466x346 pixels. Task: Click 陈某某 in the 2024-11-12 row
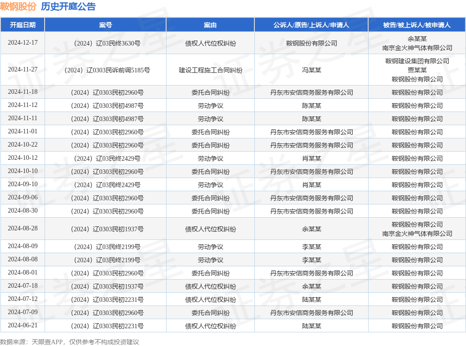click(311, 106)
